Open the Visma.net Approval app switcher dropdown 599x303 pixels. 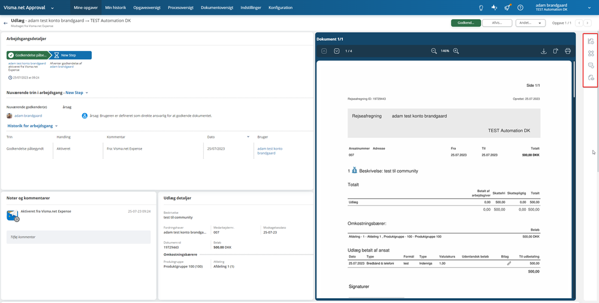[x=52, y=8]
